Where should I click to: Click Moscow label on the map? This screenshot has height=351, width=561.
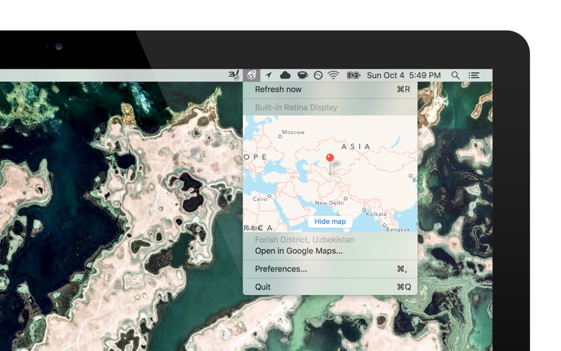292,132
